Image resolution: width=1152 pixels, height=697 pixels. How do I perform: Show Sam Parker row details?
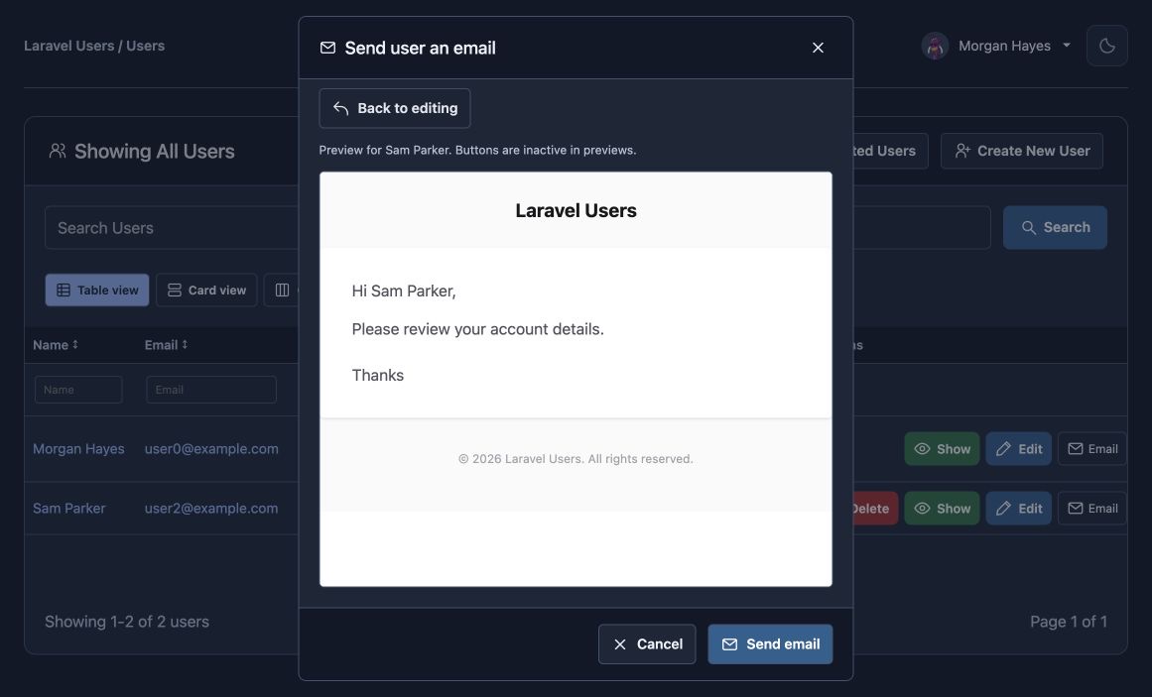[942, 509]
